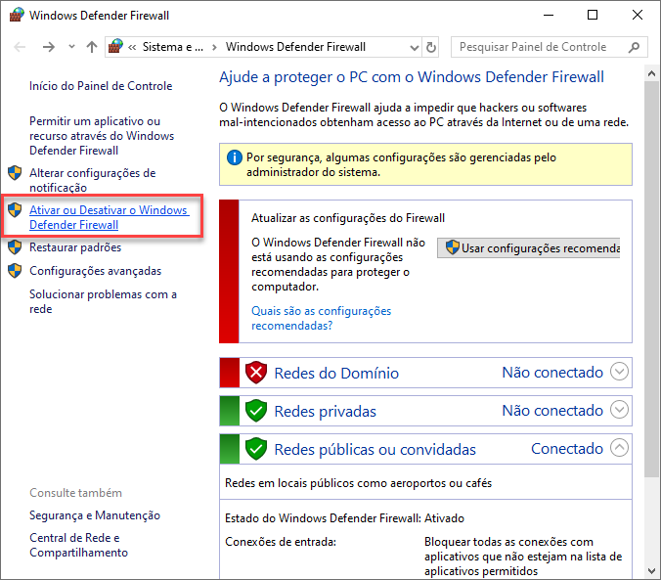Go back with the left arrow
Image resolution: width=661 pixels, height=580 pixels.
20,47
